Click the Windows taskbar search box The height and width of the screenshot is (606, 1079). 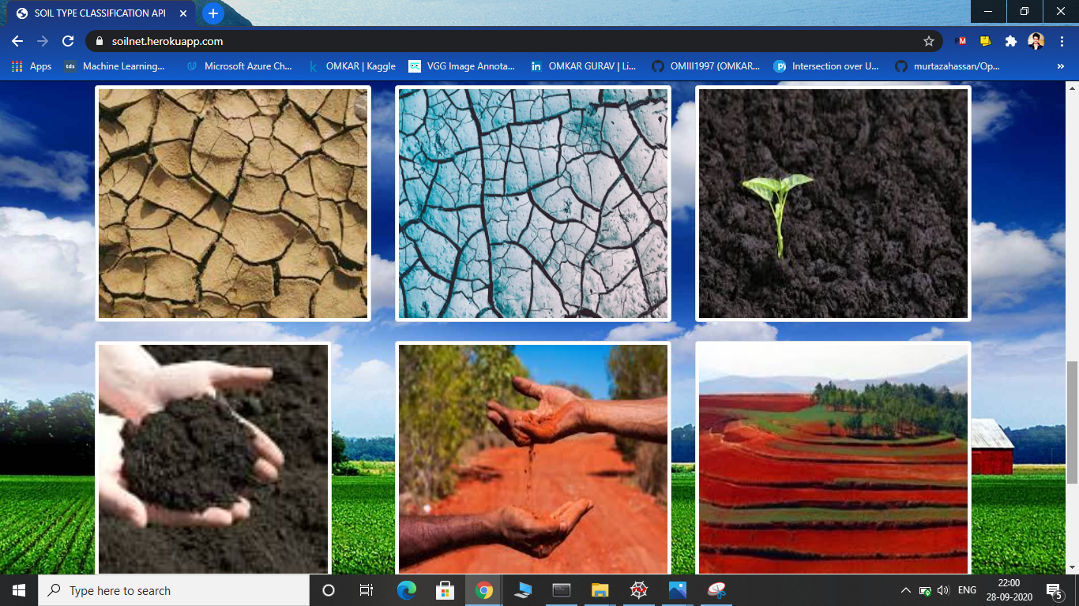[x=174, y=590]
